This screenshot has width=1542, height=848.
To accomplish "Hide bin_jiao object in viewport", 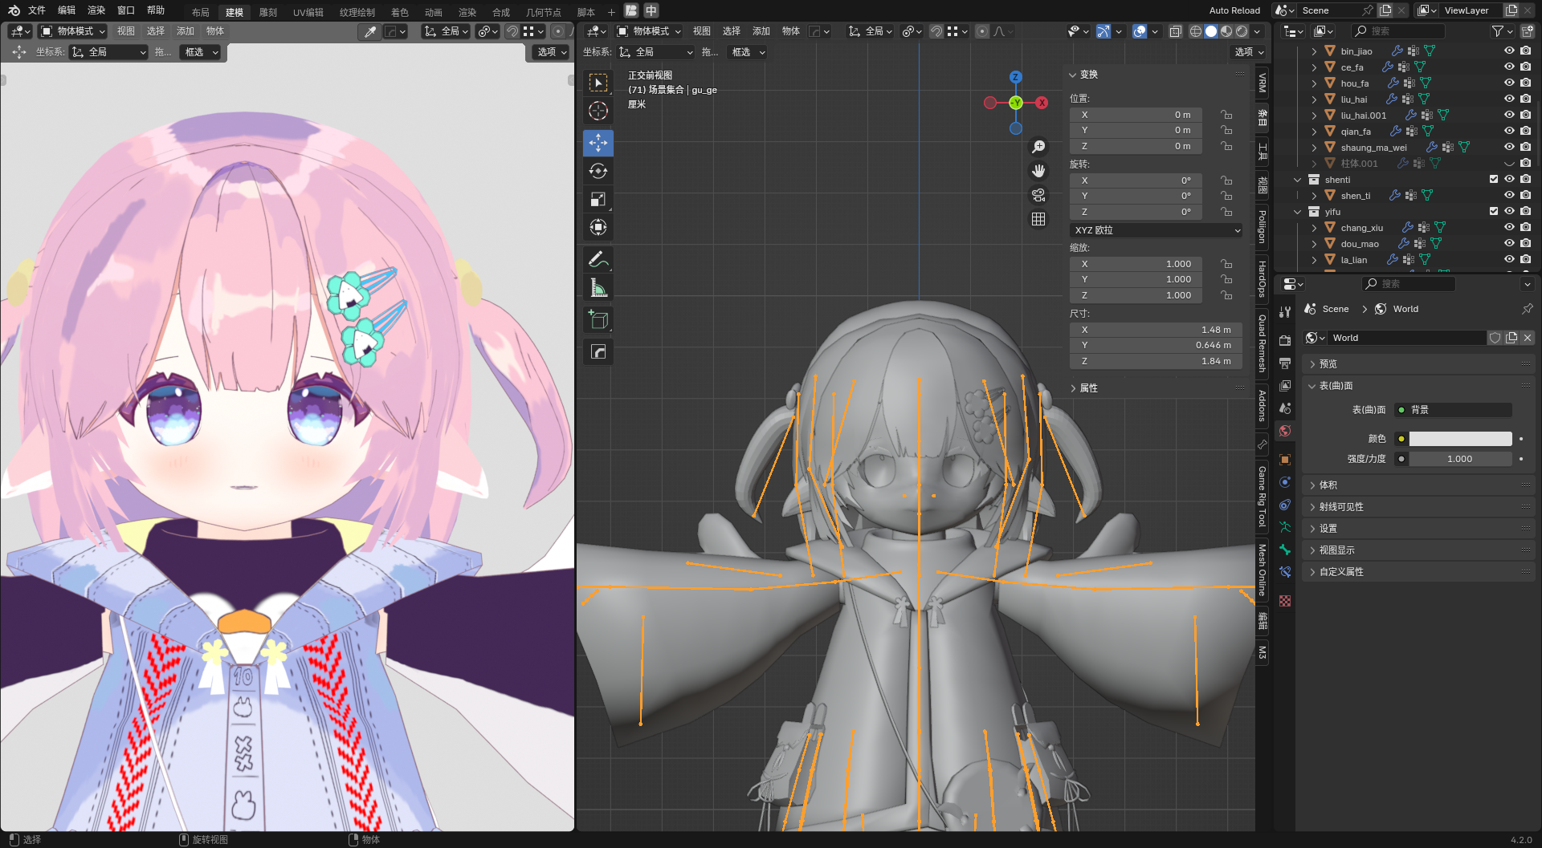I will click(1509, 51).
